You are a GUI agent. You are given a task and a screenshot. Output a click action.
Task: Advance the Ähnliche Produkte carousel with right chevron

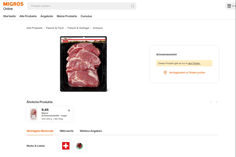pos(217,102)
